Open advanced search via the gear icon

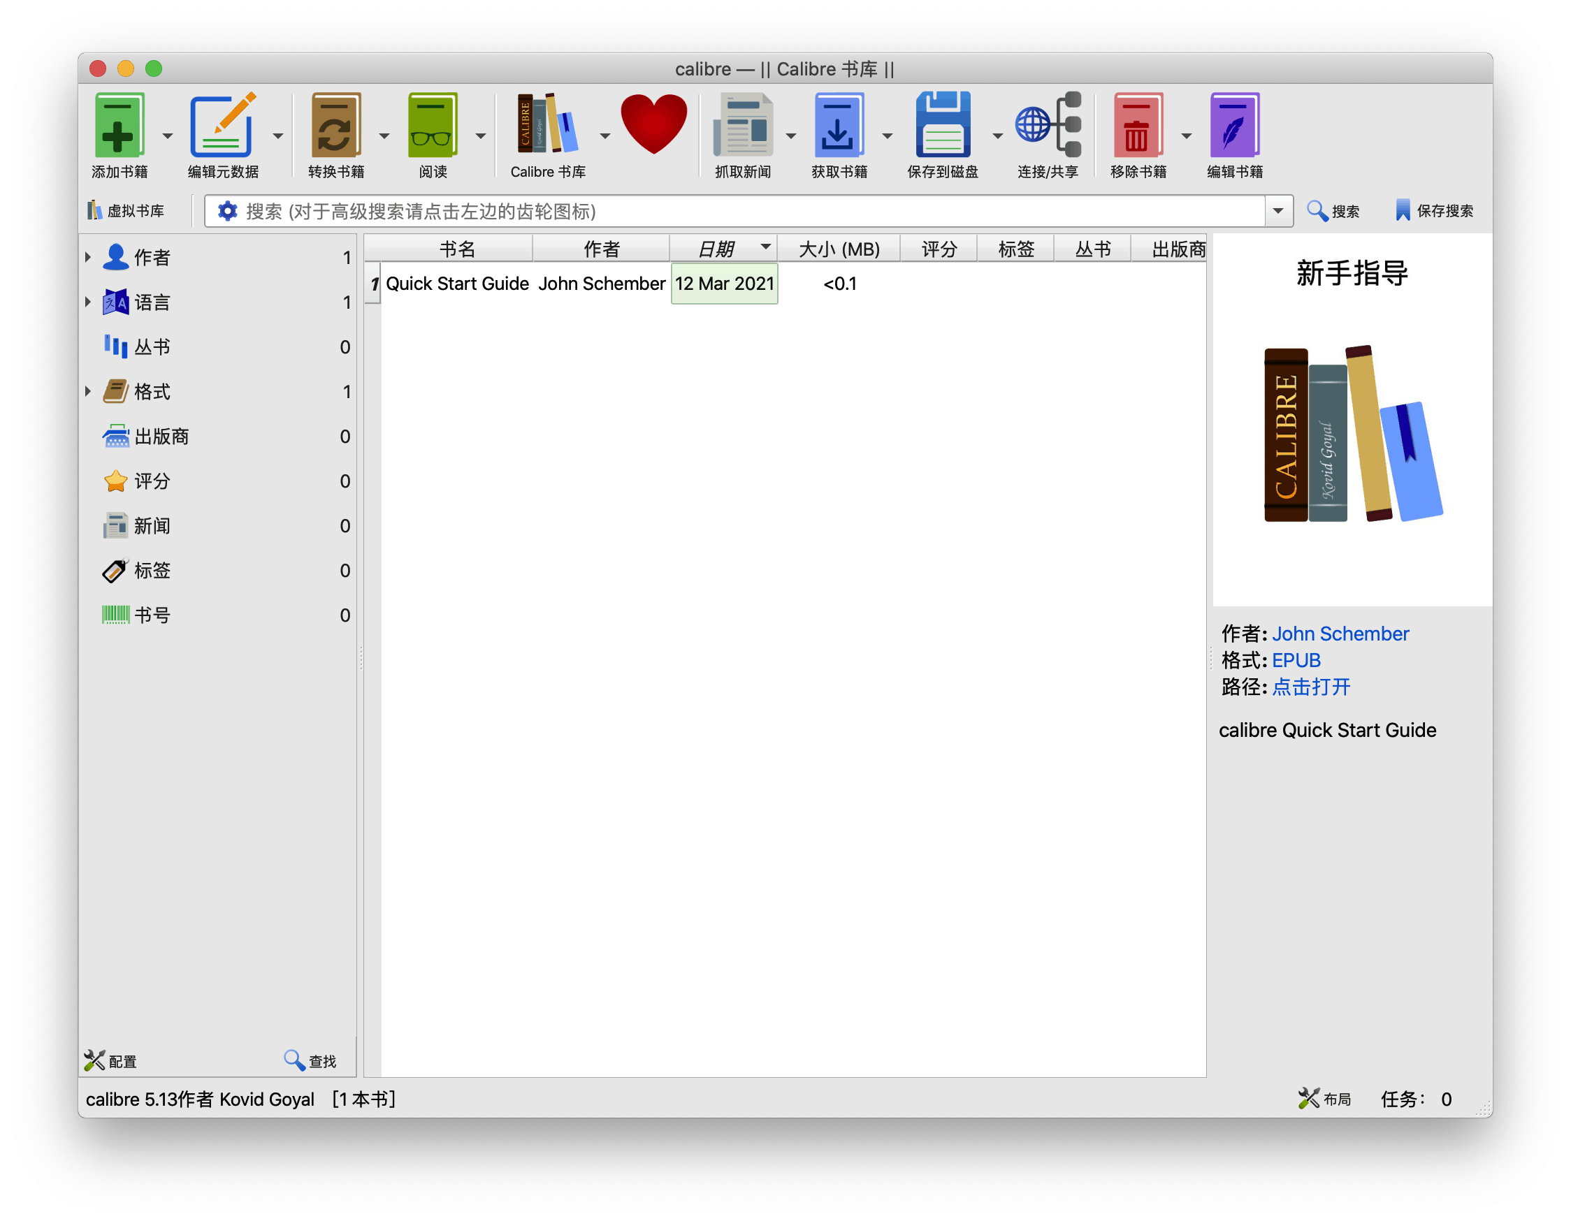pos(227,212)
